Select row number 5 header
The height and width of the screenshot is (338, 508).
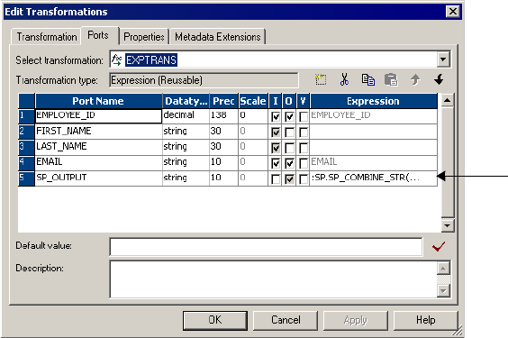point(26,178)
